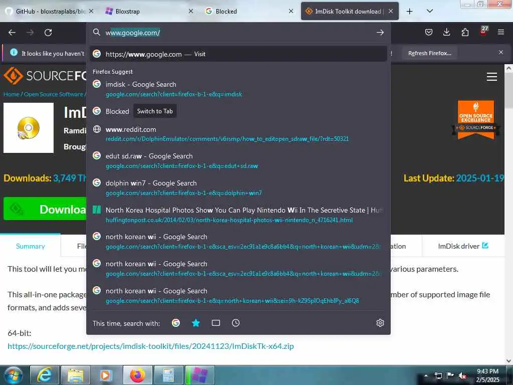
Task: Close the Blocked tab
Action: click(291, 11)
